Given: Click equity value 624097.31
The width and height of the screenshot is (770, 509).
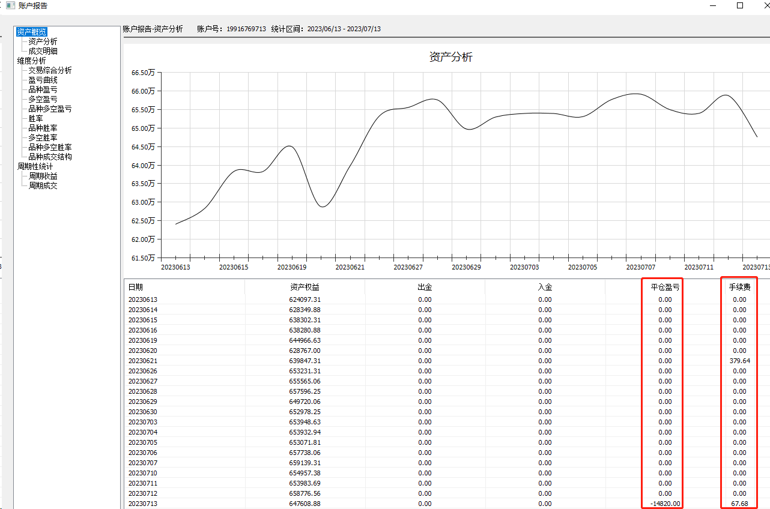Looking at the screenshot, I should [305, 300].
